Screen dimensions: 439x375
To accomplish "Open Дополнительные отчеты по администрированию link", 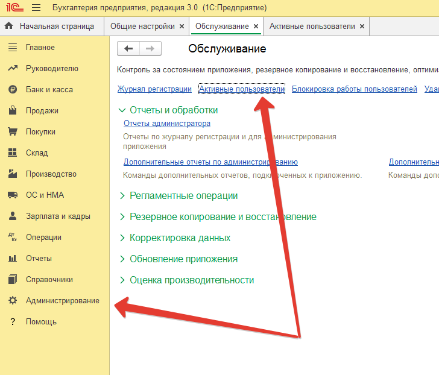I will 210,162.
